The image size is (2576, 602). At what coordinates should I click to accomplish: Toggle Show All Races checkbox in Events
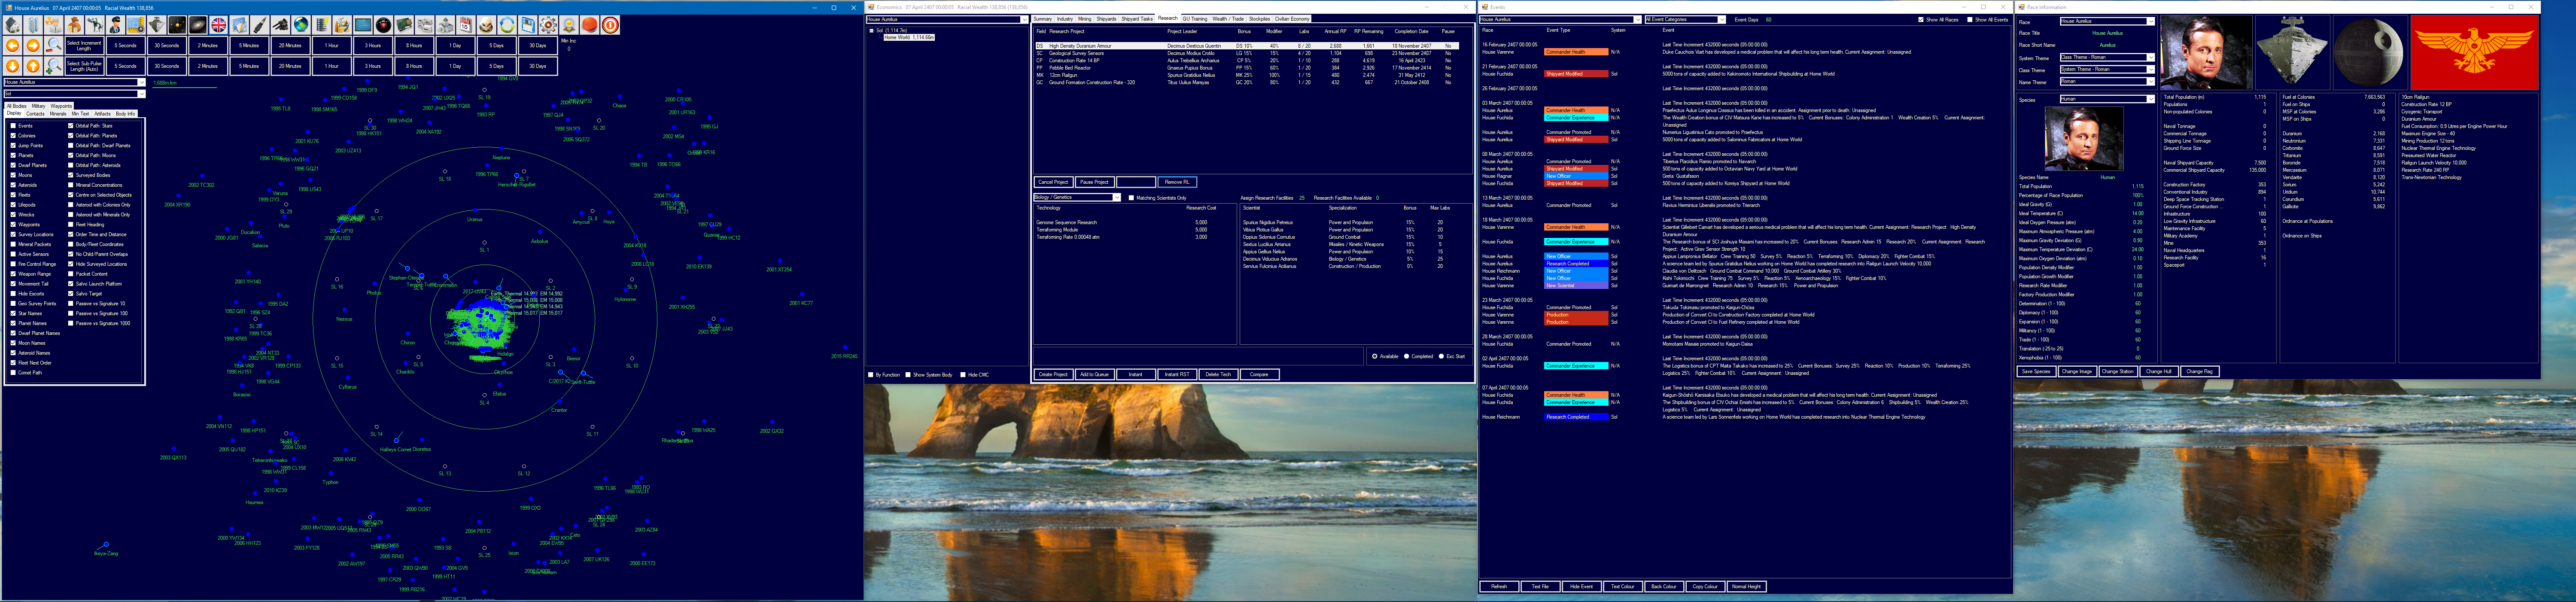point(1921,20)
